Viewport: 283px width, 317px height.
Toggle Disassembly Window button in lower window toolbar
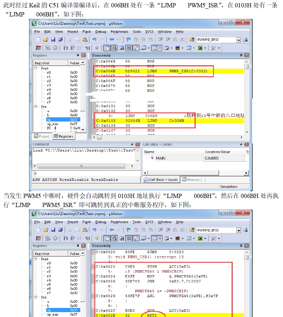[x=114, y=238]
